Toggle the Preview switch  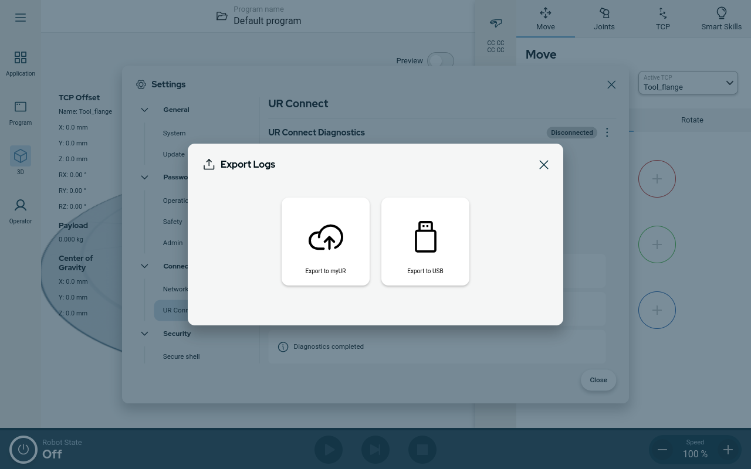click(440, 60)
